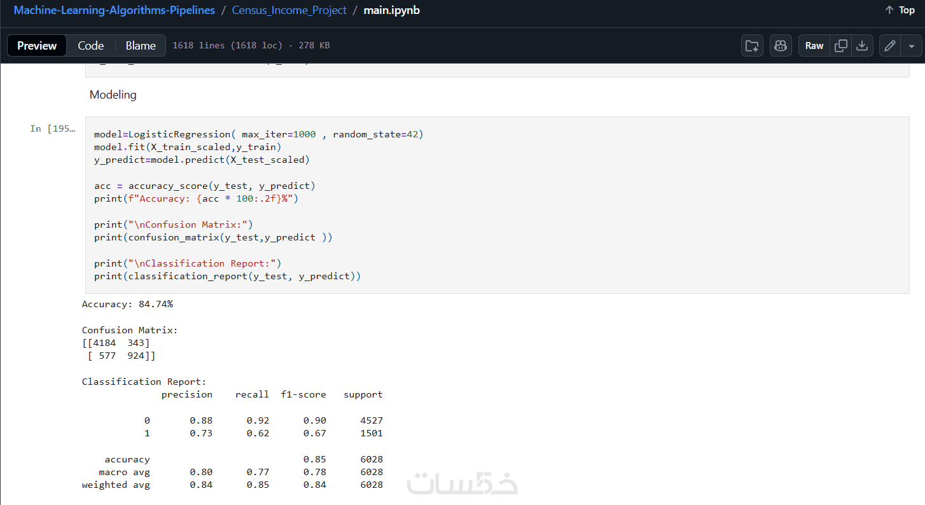Screen dimensions: 925x505
Task: Click the 'Confusion Matrix:' output label
Action: (130, 330)
